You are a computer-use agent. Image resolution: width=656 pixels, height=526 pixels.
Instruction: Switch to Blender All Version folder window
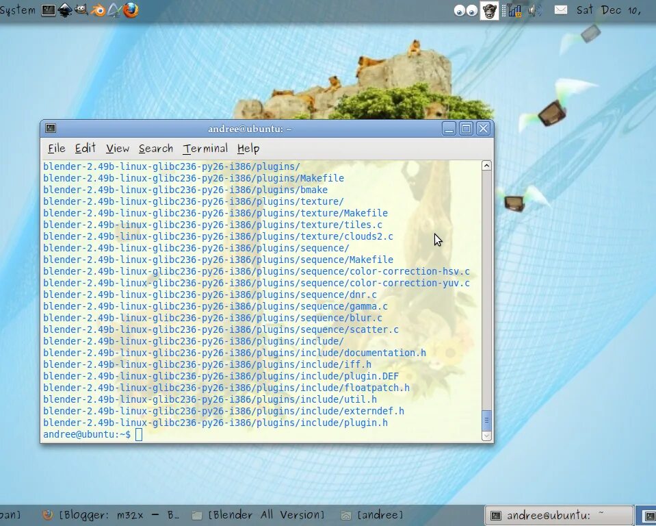(x=259, y=515)
